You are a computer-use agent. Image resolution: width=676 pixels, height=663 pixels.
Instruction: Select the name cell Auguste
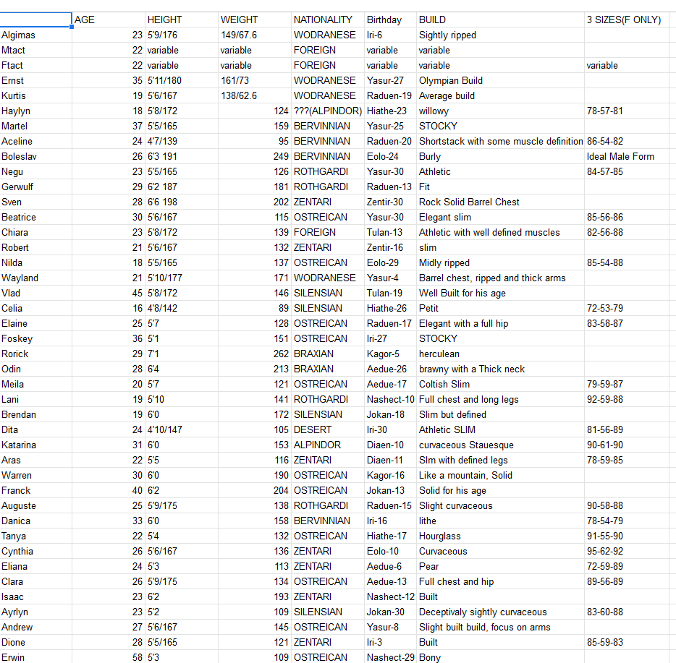35,505
